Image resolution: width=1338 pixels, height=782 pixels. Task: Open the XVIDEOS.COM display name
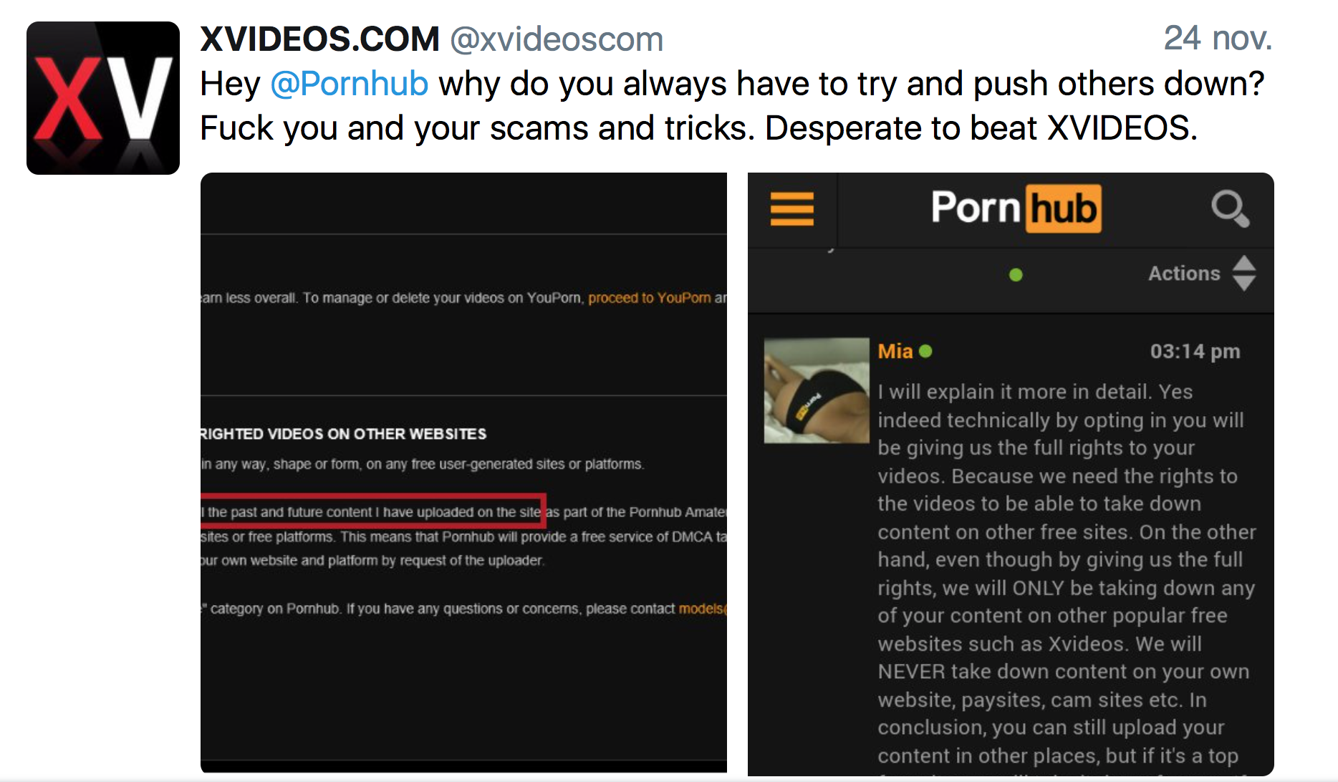coord(319,39)
